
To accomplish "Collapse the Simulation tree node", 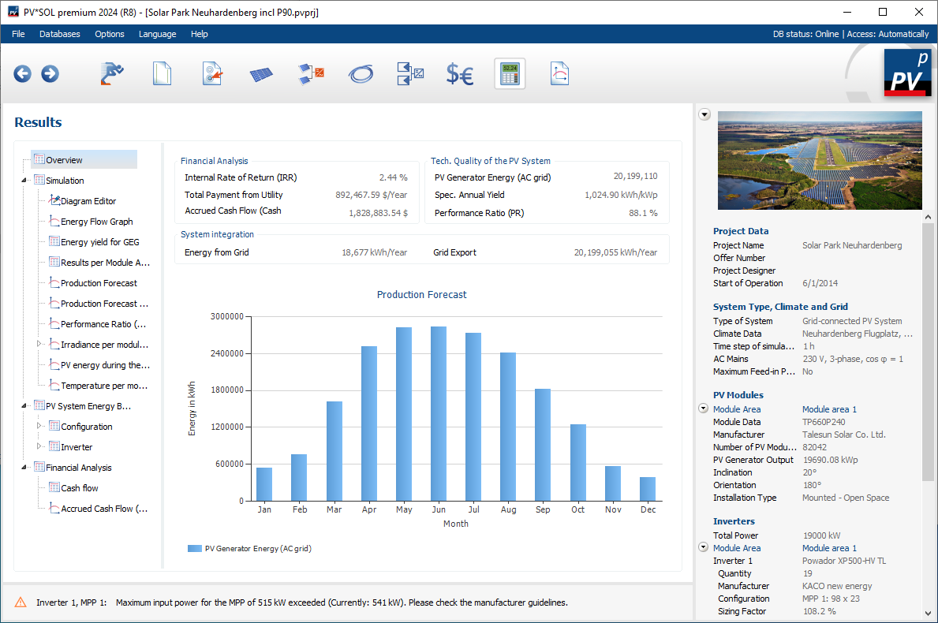I will [x=24, y=180].
